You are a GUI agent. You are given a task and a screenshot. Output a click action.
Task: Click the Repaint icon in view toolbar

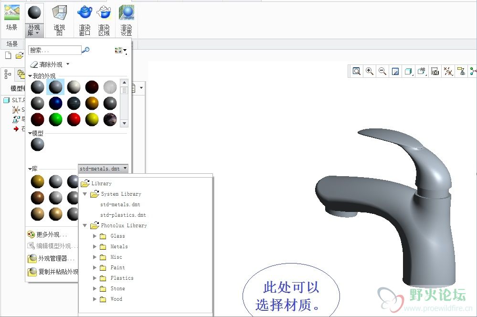395,72
